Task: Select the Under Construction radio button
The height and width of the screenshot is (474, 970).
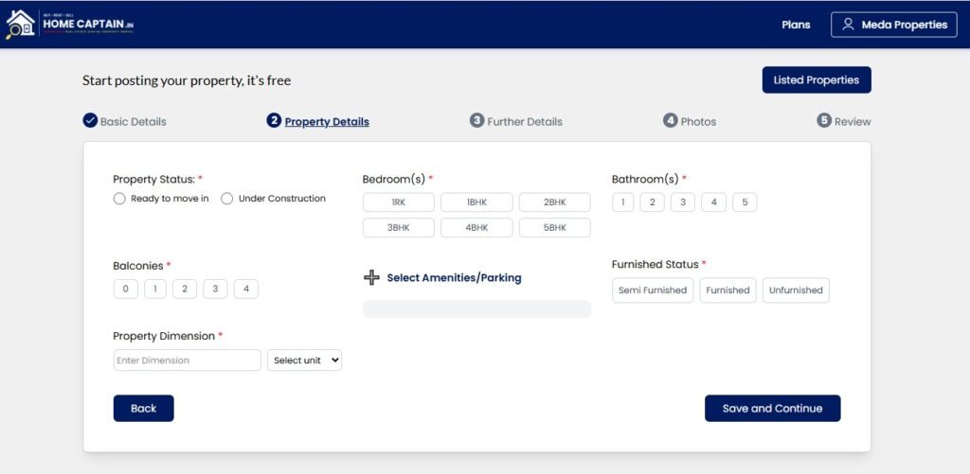Action: coord(227,199)
